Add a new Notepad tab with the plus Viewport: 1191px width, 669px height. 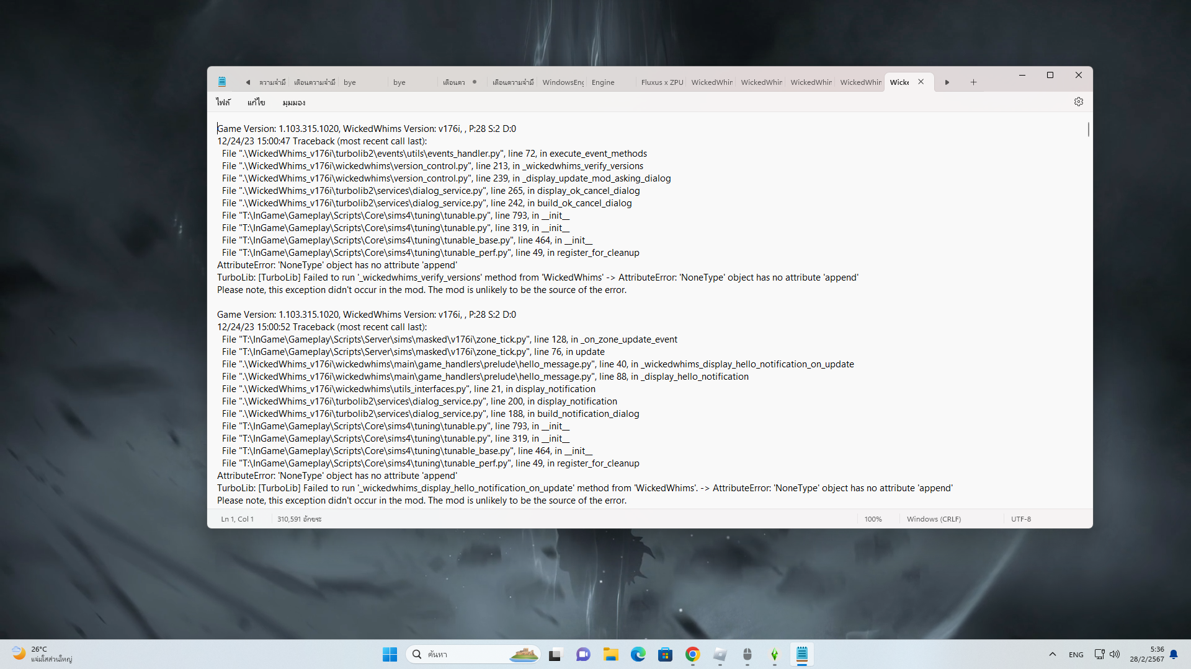click(973, 82)
